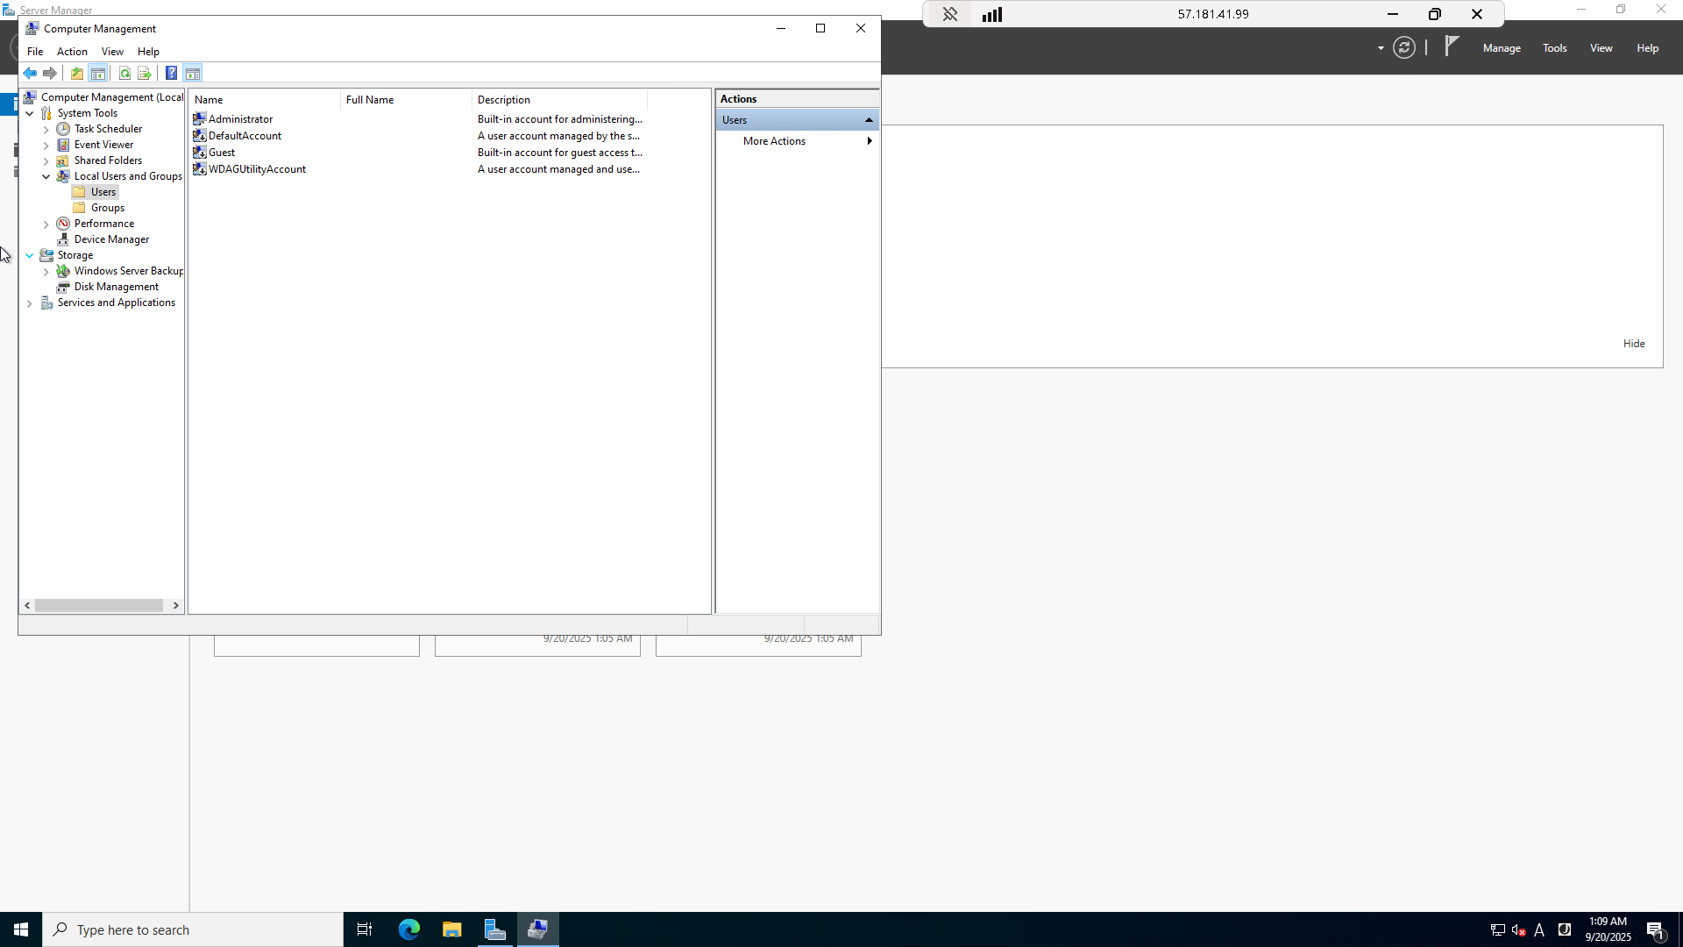Collapse the Local Users and Groups node
1683x947 pixels.
pos(46,176)
